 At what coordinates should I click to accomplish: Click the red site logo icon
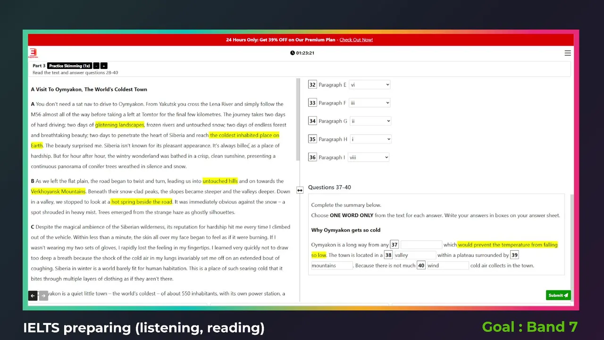[x=33, y=53]
